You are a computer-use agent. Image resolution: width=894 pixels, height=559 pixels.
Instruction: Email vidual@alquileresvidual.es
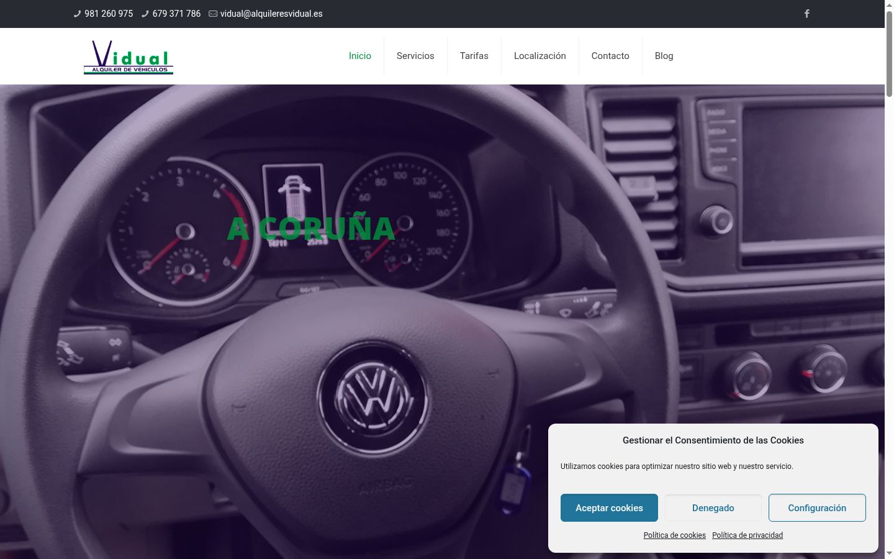point(271,14)
